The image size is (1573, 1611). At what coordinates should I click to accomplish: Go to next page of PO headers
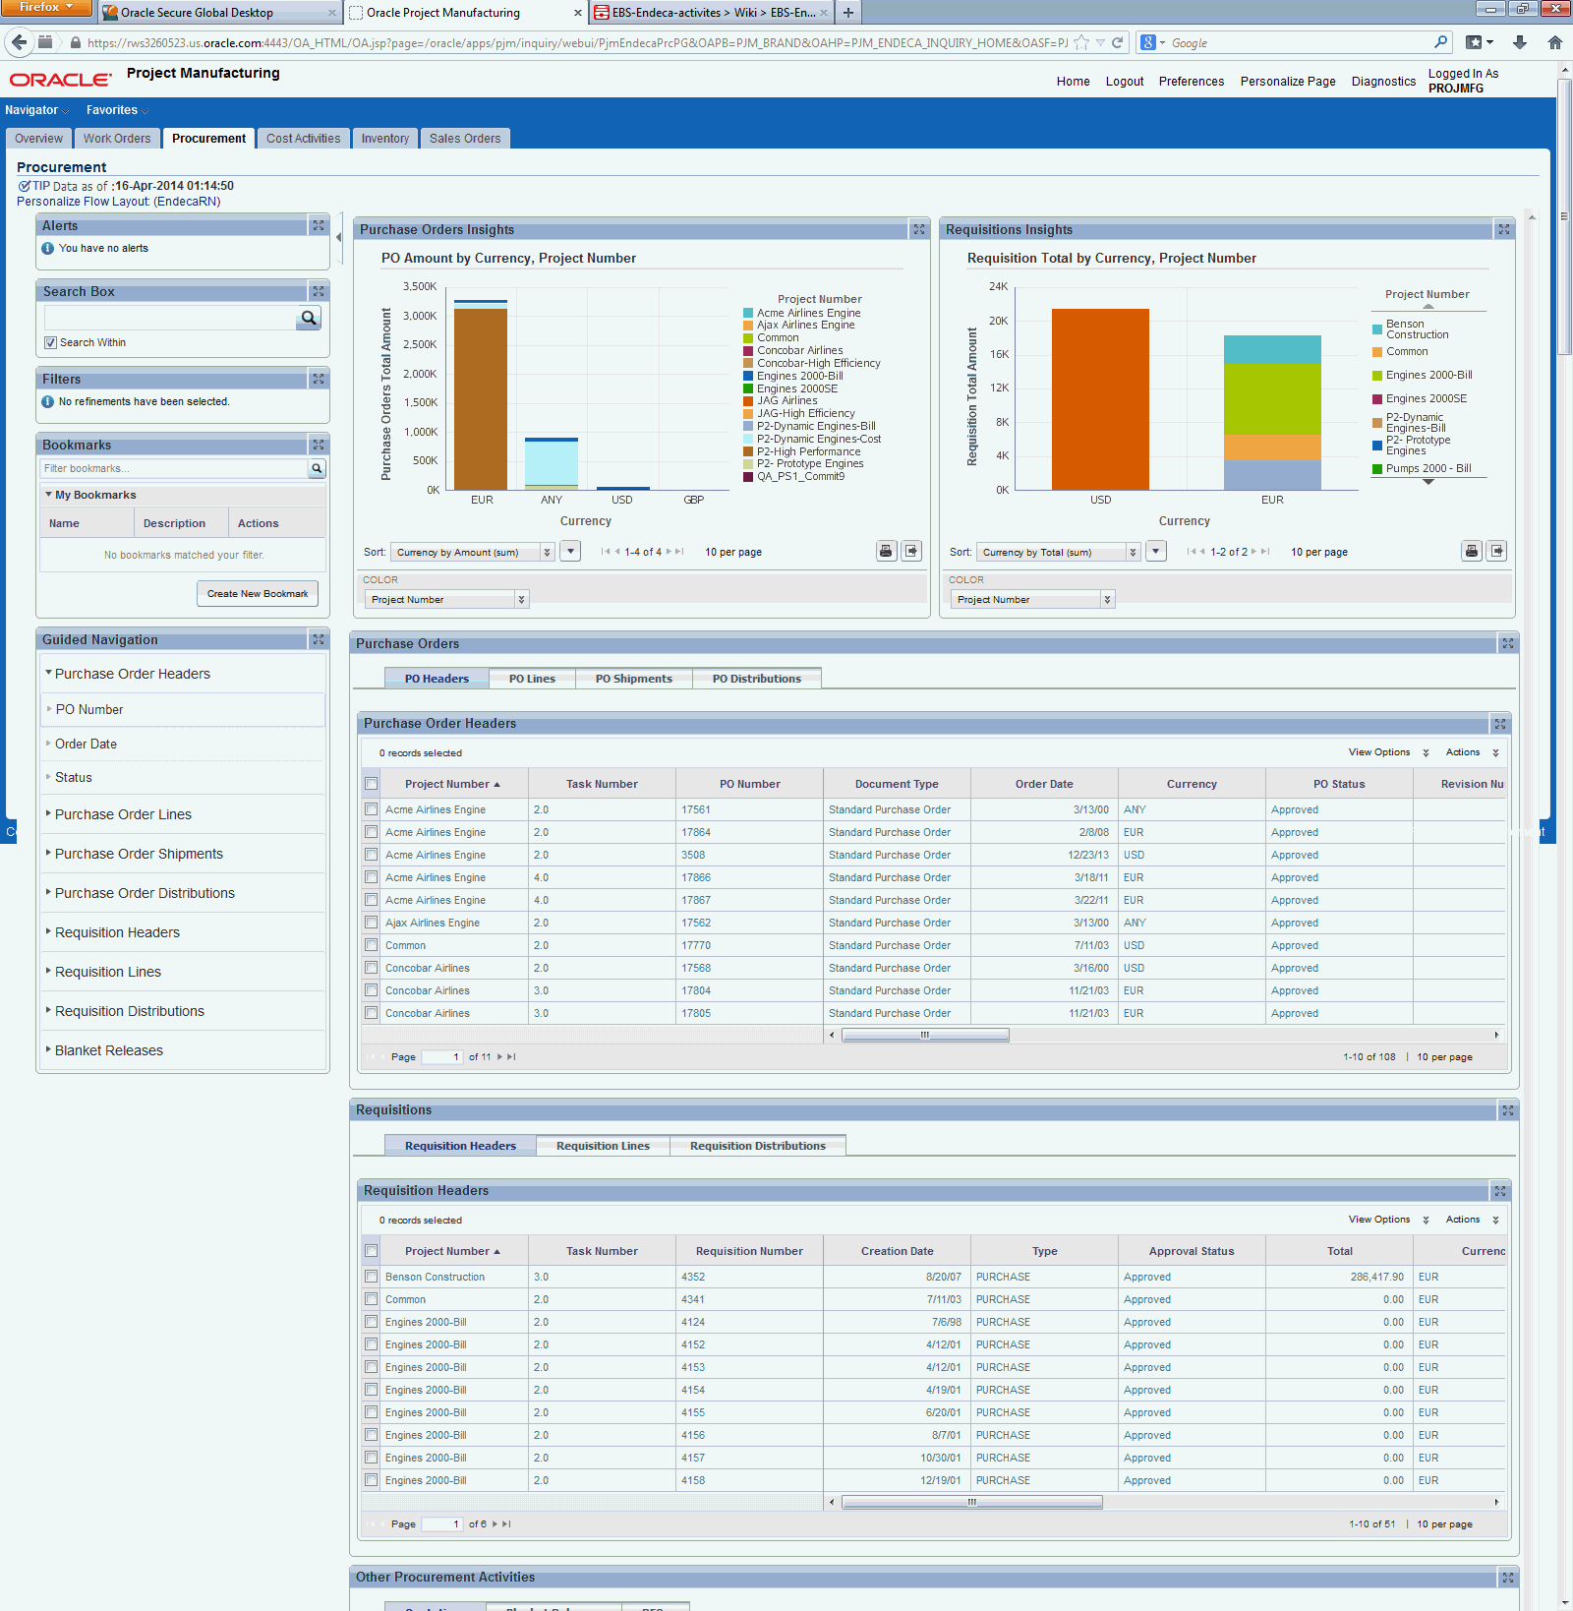click(499, 1057)
